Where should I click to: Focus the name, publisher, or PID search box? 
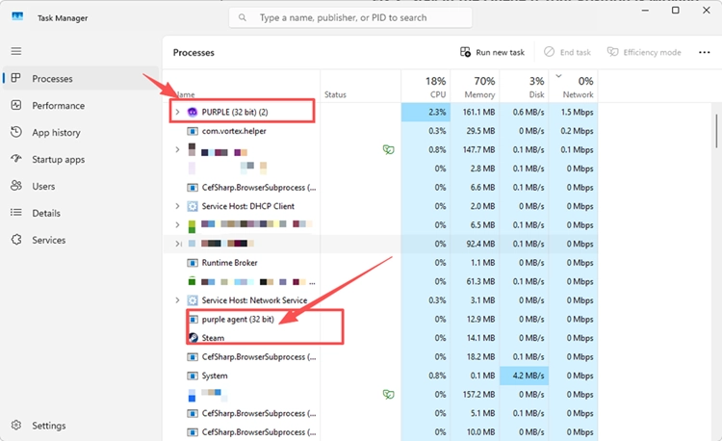350,18
